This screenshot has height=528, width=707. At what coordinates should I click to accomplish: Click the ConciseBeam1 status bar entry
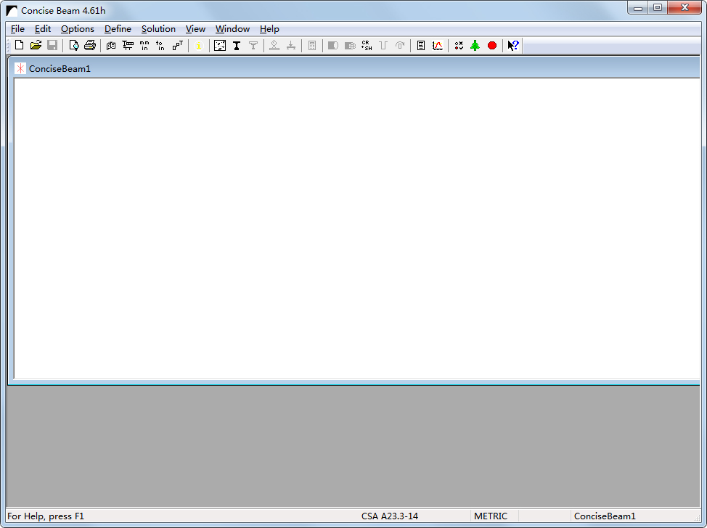pyautogui.click(x=605, y=516)
